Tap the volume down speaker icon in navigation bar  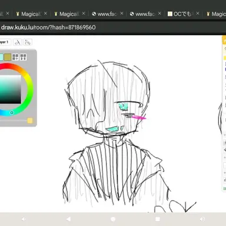(x=24, y=219)
